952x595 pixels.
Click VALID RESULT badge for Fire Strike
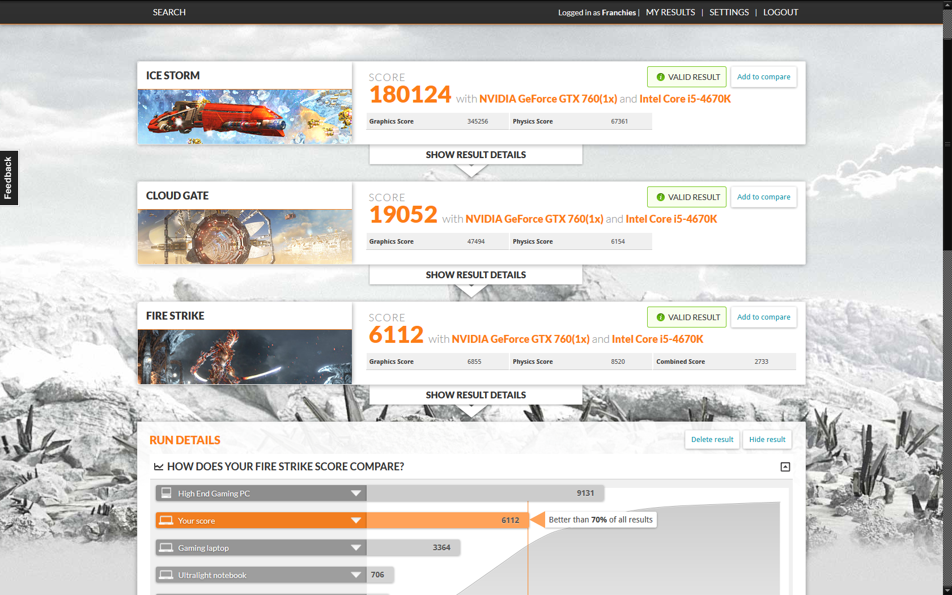pyautogui.click(x=687, y=317)
